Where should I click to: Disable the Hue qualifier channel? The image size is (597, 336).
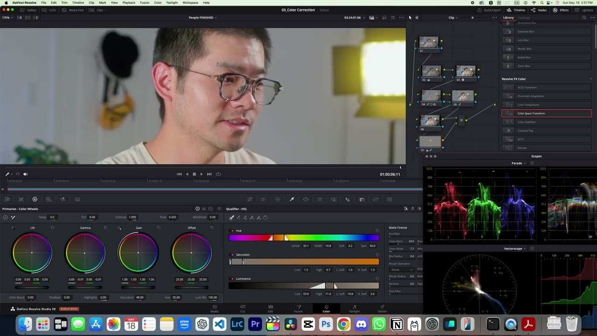point(233,230)
